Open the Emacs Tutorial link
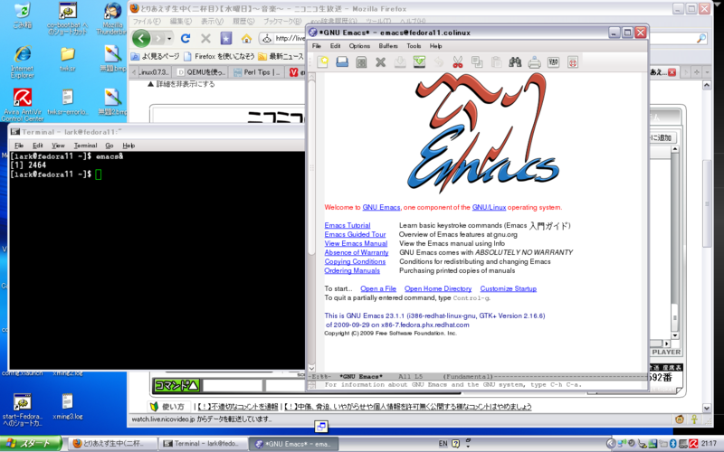724x452 pixels. tap(348, 225)
